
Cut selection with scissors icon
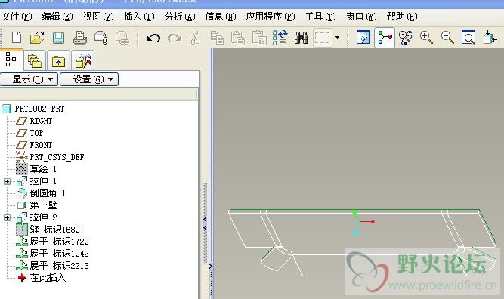pos(195,38)
